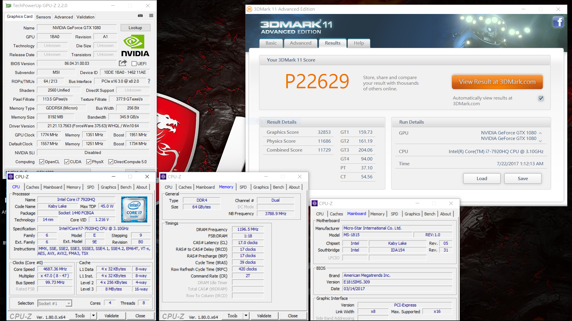
Task: Toggle the PhysX checkbox
Action: pyautogui.click(x=89, y=162)
